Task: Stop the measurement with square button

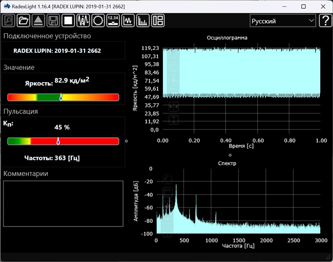Action: [x=68, y=20]
